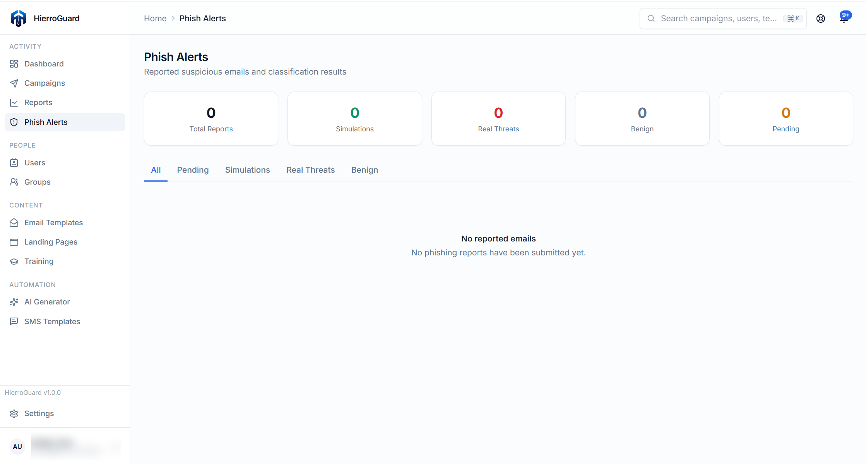Open Training via the graduation cap icon
This screenshot has width=866, height=464.
[14, 261]
